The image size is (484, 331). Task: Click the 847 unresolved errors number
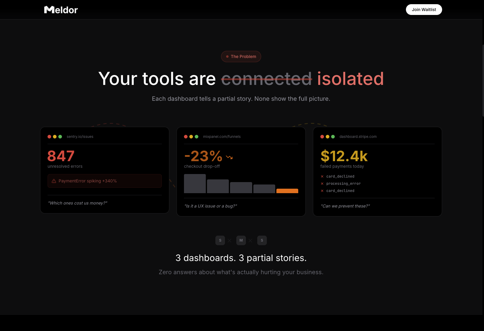[61, 156]
